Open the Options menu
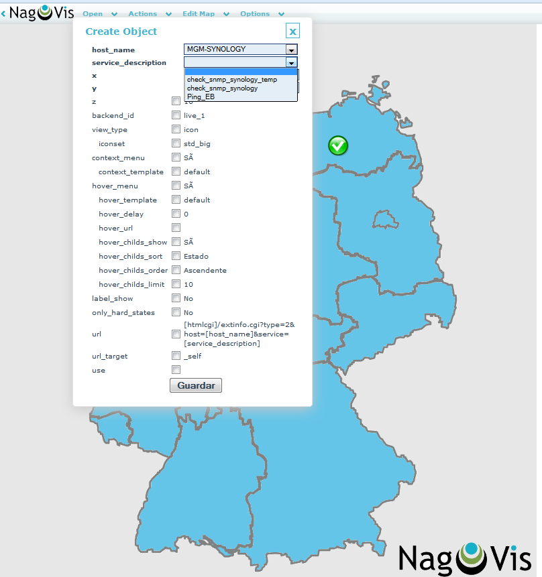542x577 pixels. pos(255,14)
